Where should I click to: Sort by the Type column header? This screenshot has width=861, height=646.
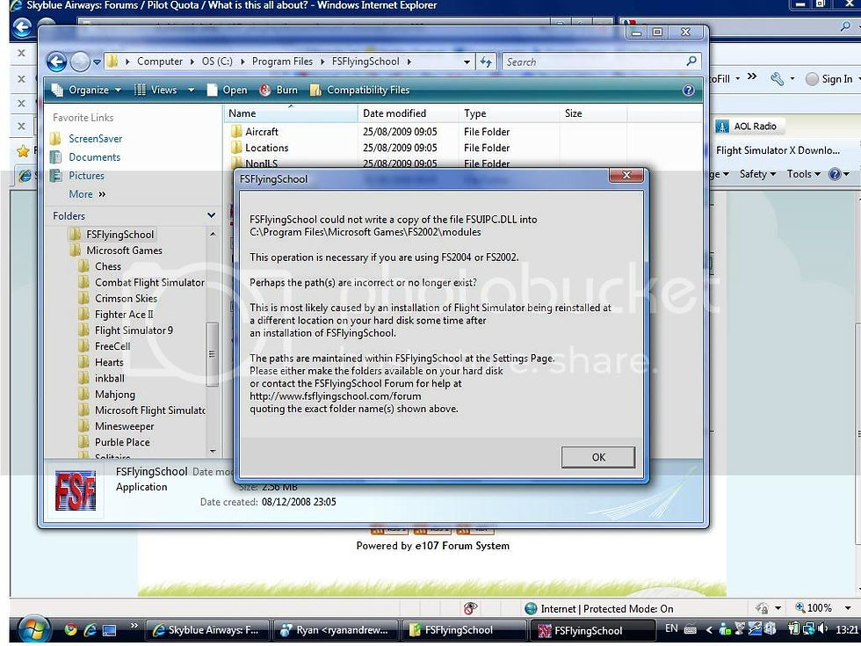coord(509,113)
